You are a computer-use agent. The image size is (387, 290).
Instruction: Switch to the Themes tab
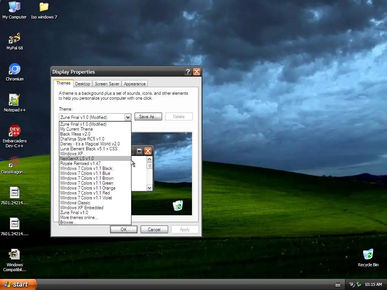[63, 83]
